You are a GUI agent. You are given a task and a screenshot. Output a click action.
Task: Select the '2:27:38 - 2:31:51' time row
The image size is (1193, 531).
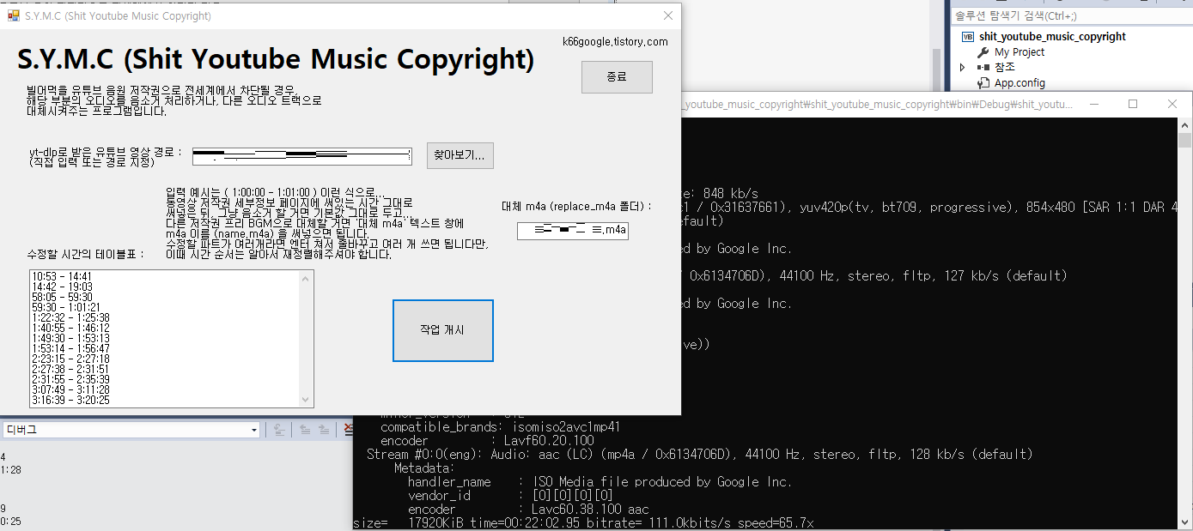point(70,369)
